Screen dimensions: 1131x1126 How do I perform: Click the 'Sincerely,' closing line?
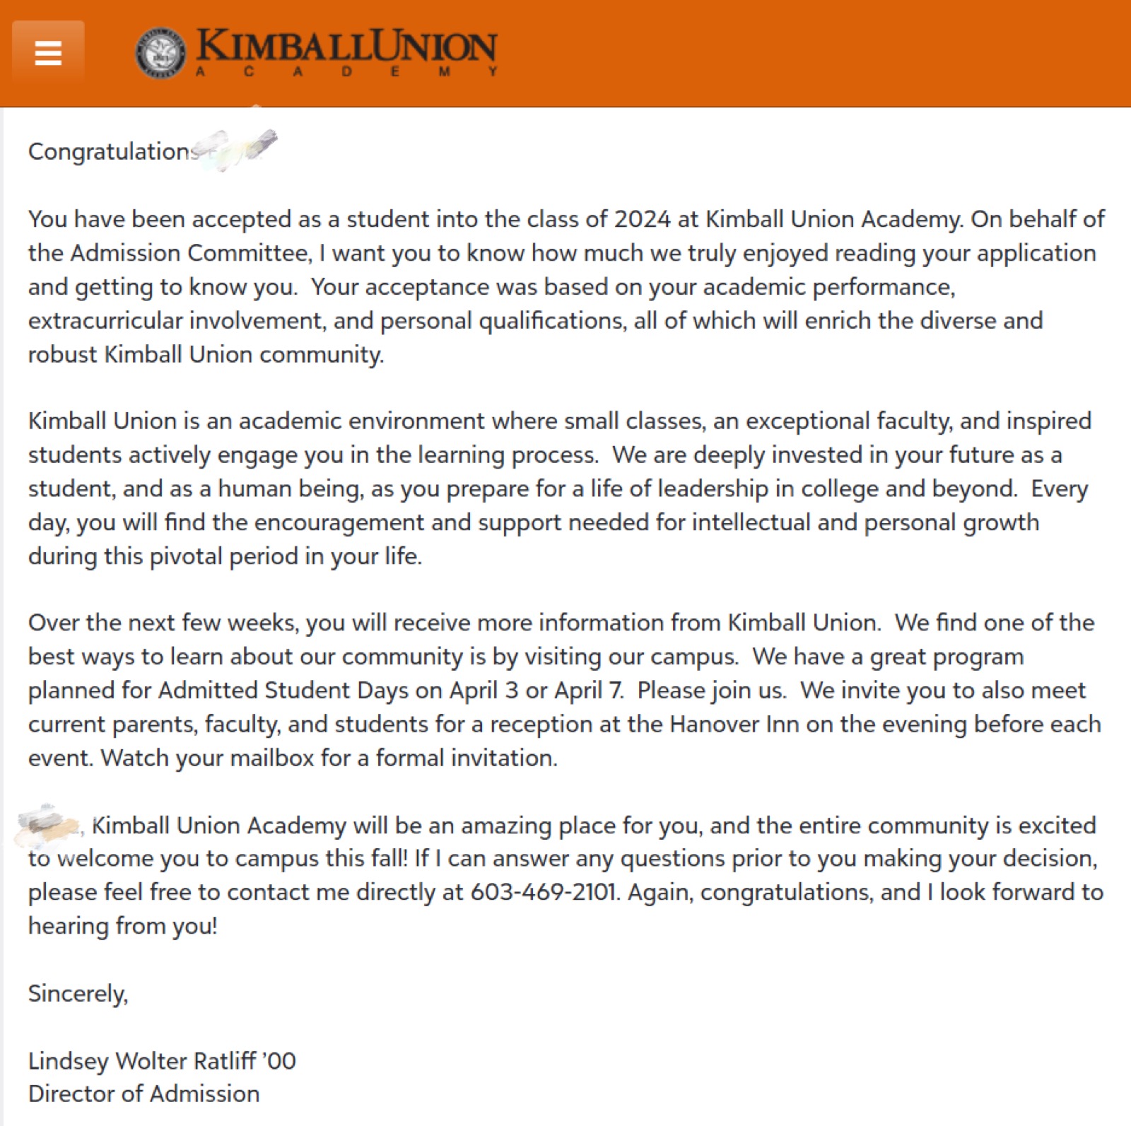[78, 994]
